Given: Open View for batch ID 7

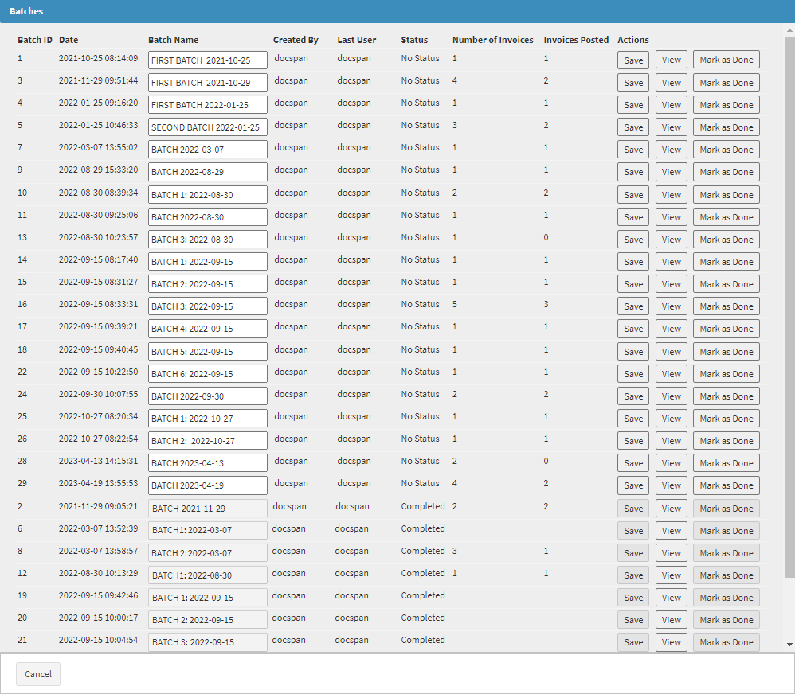Looking at the screenshot, I should pos(671,149).
